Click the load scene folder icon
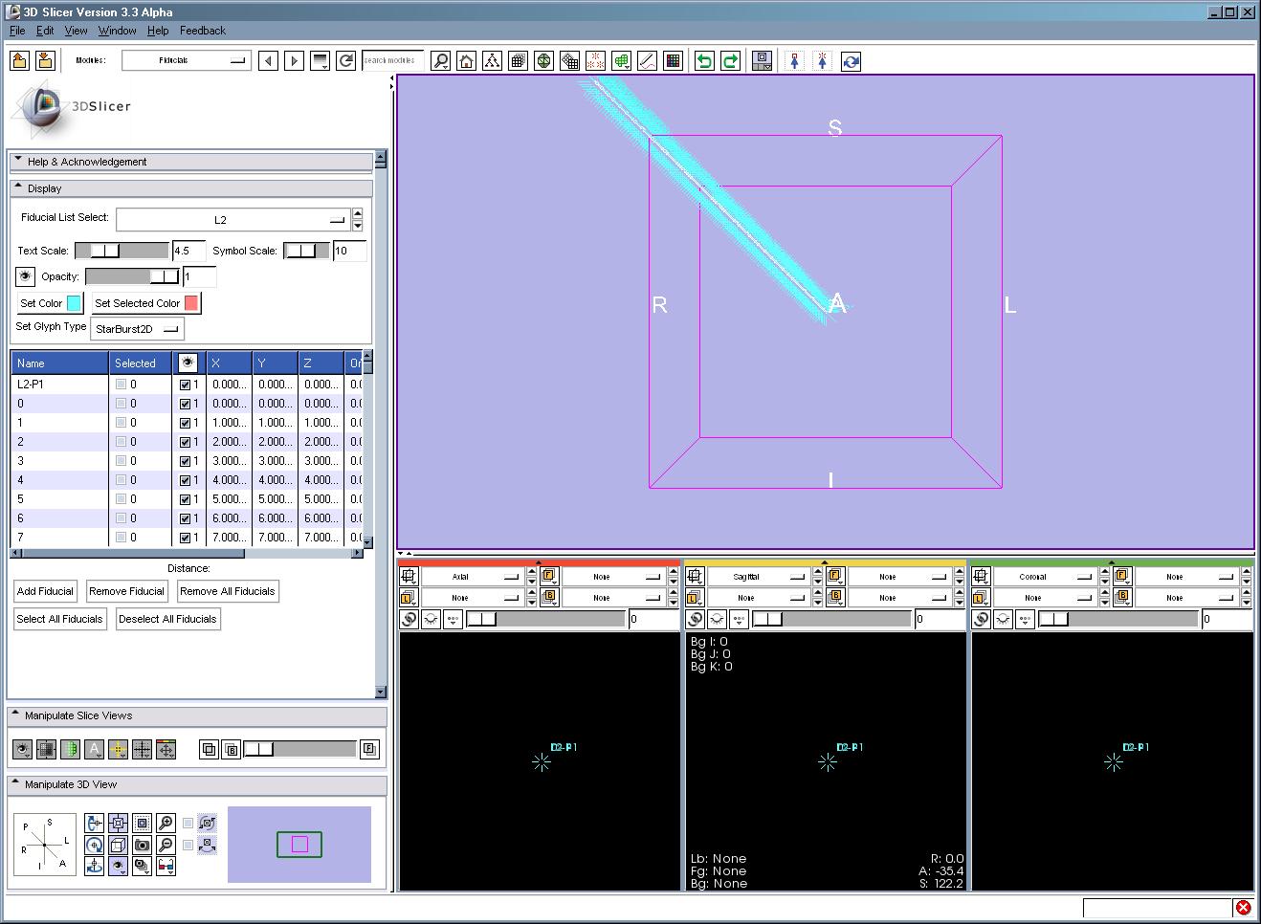1261x924 pixels. click(20, 61)
